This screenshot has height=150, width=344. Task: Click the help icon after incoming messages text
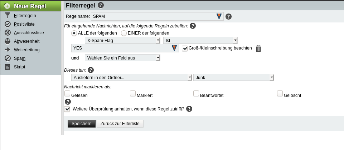pyautogui.click(x=193, y=26)
